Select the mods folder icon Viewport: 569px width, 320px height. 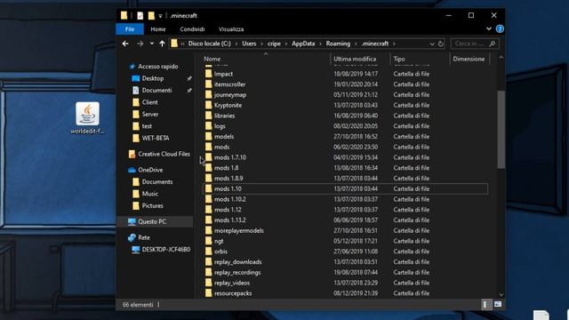pyautogui.click(x=208, y=147)
